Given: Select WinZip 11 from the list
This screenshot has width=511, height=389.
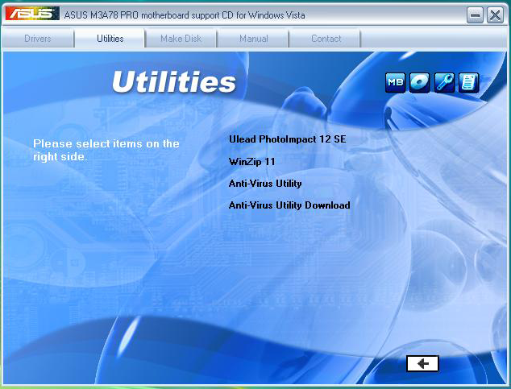Looking at the screenshot, I should 252,161.
